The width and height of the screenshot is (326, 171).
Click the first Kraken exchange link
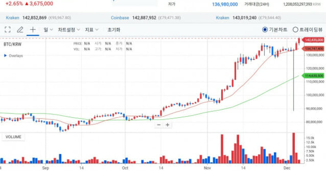[12, 18]
